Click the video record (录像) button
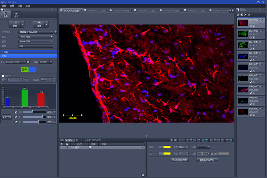The width and height of the screenshot is (267, 178). click(39, 24)
